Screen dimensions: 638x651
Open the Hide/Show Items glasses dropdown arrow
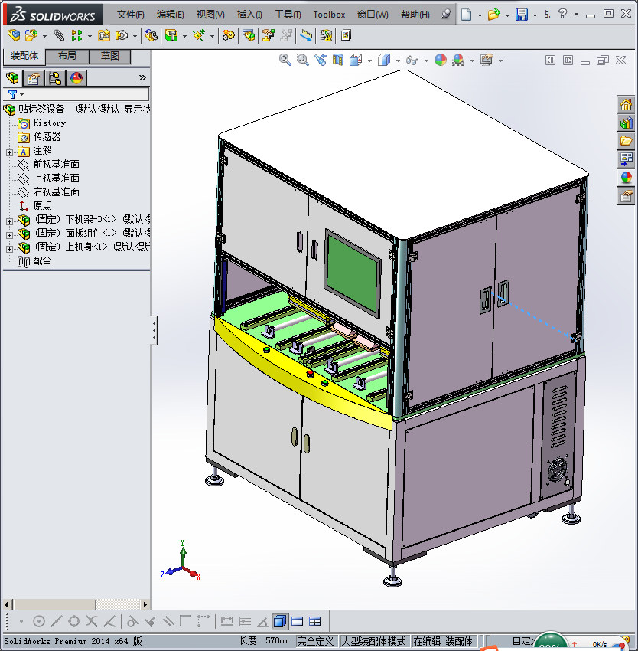[x=426, y=61]
